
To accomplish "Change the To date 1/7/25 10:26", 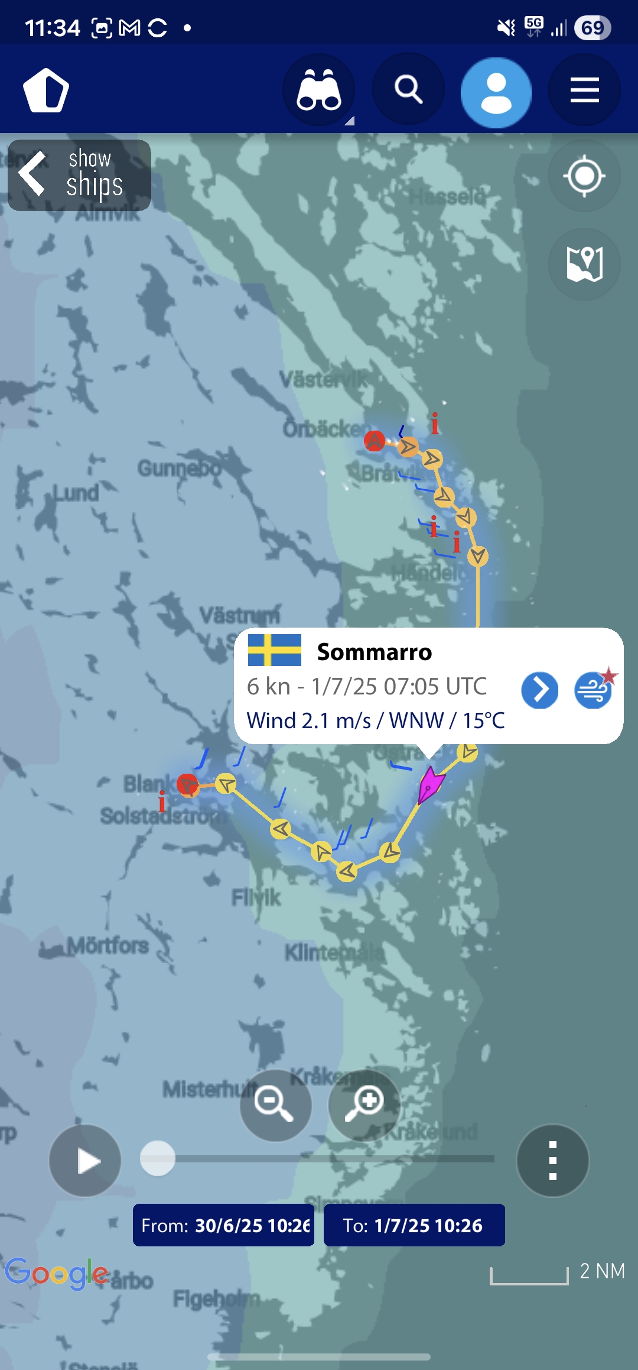I will pos(414,1225).
